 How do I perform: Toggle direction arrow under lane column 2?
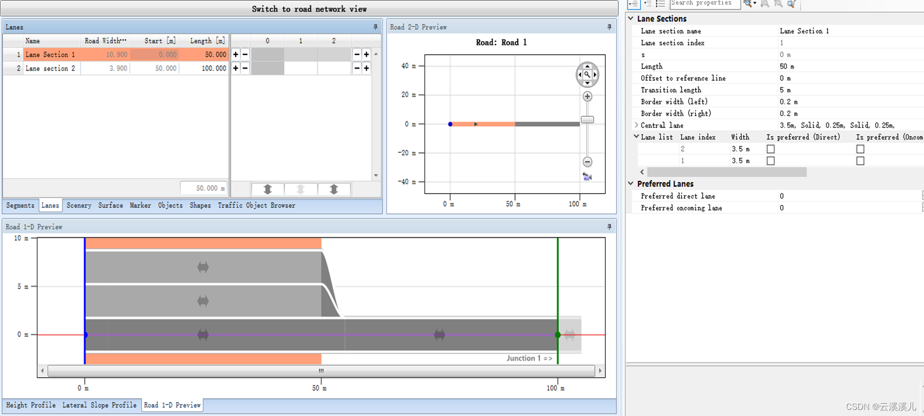point(334,189)
